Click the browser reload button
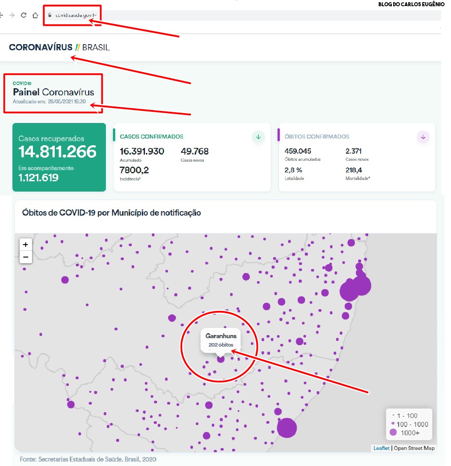 (23, 15)
